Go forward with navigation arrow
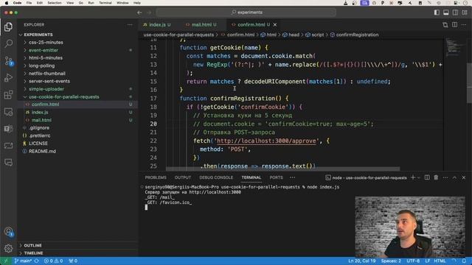The image size is (472, 265). pos(149,13)
